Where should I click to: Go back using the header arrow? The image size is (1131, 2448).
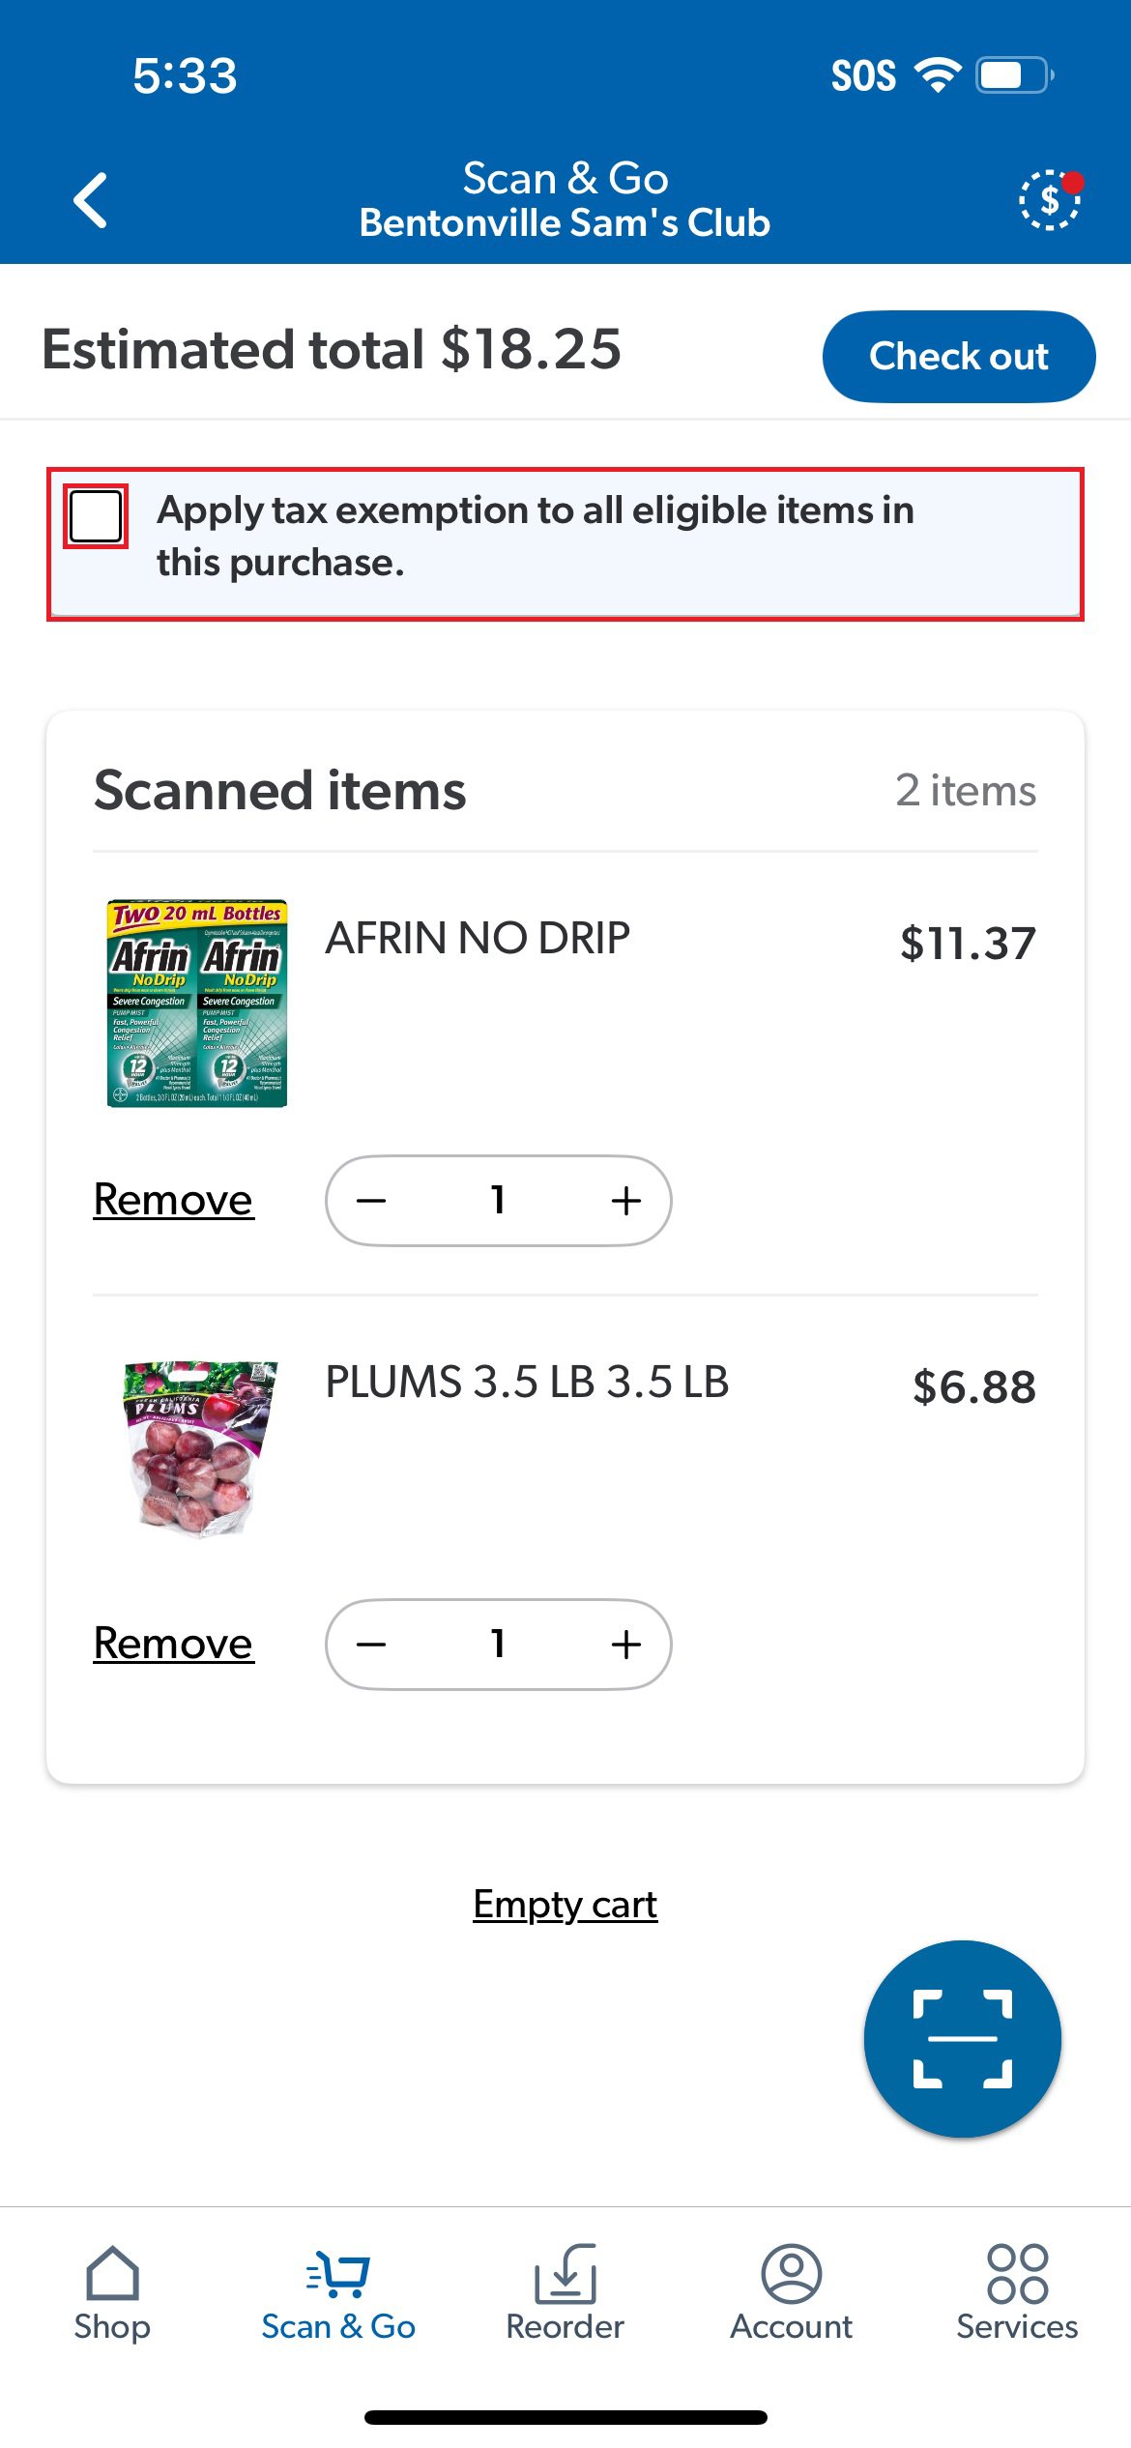91,200
